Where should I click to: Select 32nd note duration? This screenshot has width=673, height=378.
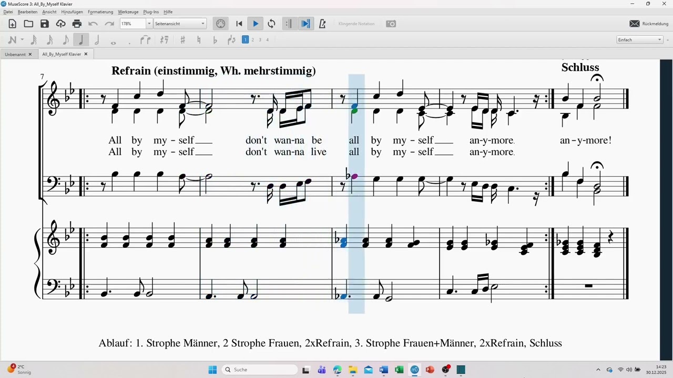[x=34, y=40]
